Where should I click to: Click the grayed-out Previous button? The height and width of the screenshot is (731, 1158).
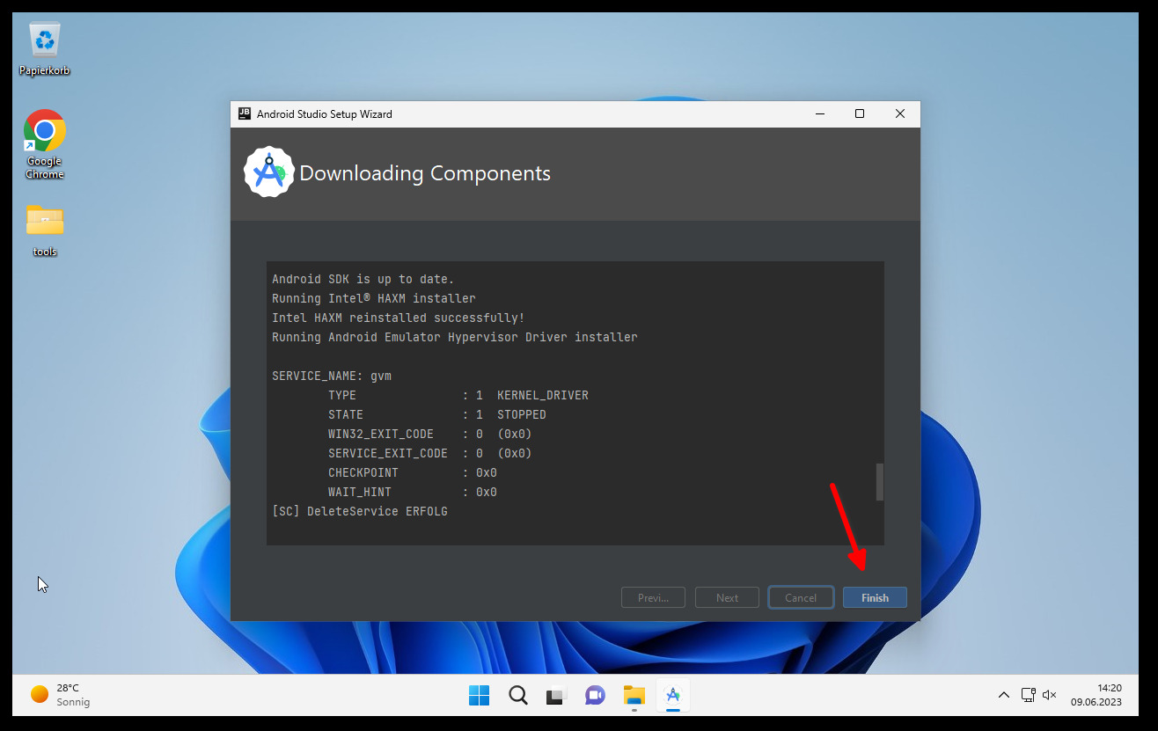[653, 597]
